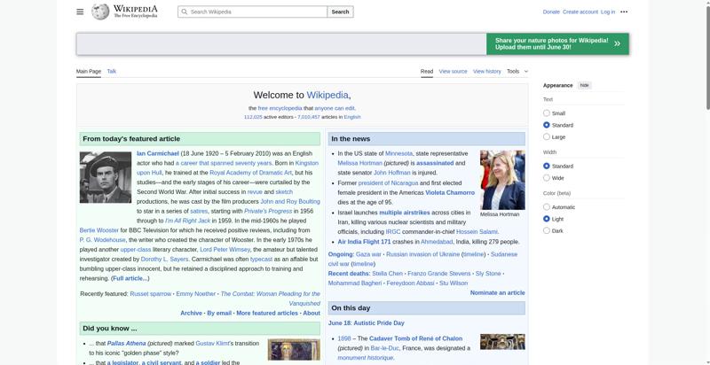Click the double-arrow icon on the nature photos banner
The image size is (710, 365).
point(617,43)
